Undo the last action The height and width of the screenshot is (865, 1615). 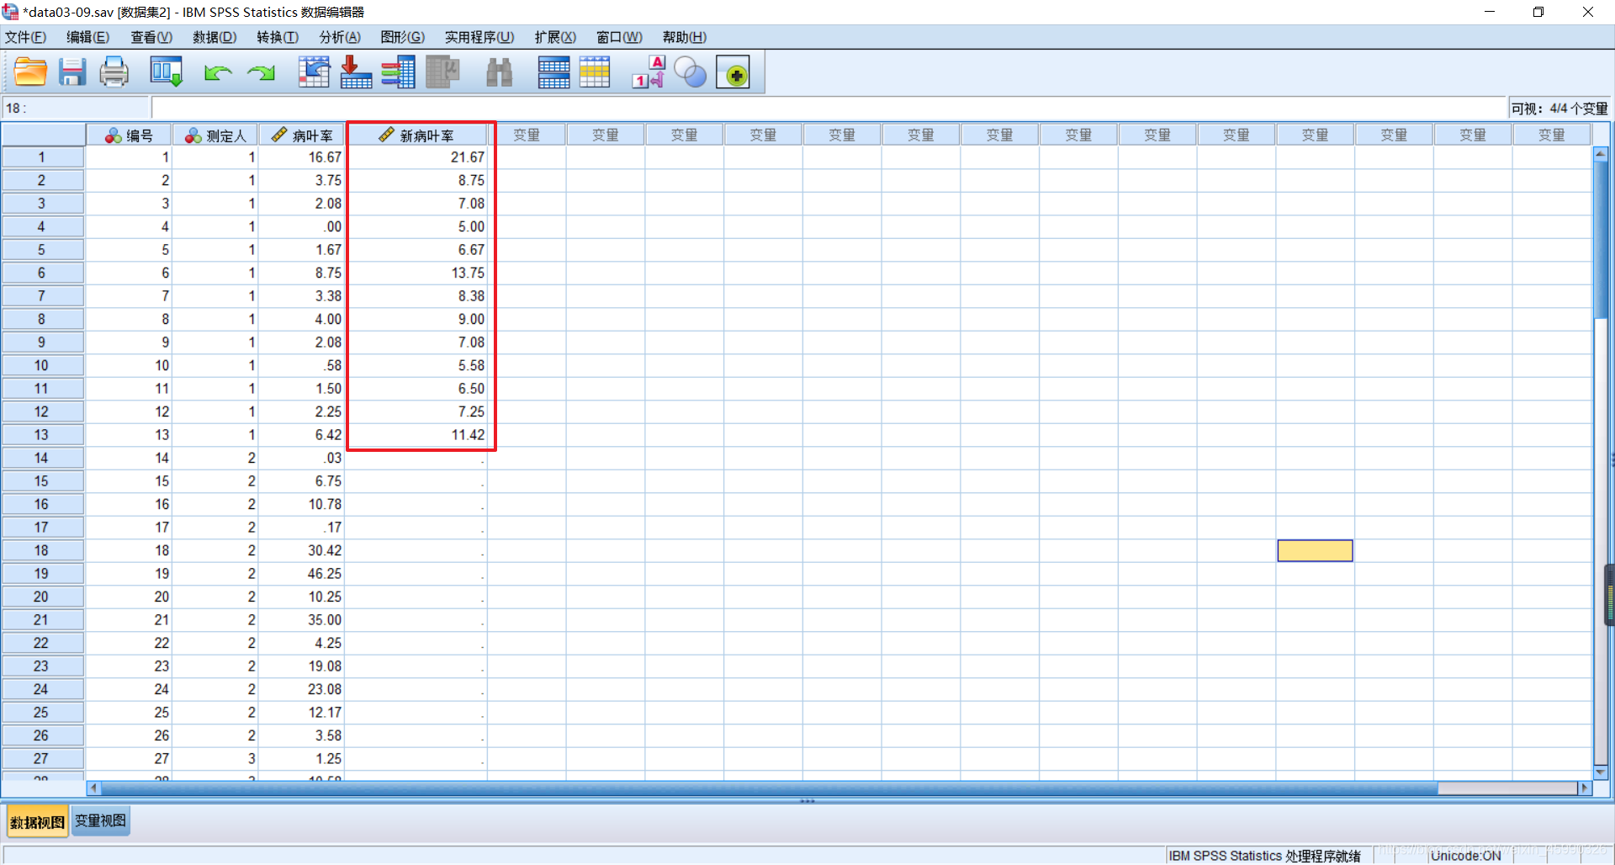(x=218, y=73)
